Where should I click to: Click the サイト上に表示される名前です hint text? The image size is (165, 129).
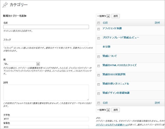point(18,31)
